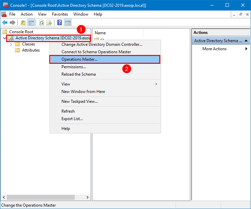The height and width of the screenshot is (209, 251).
Task: Close the inner MDI child window
Action: [247, 15]
